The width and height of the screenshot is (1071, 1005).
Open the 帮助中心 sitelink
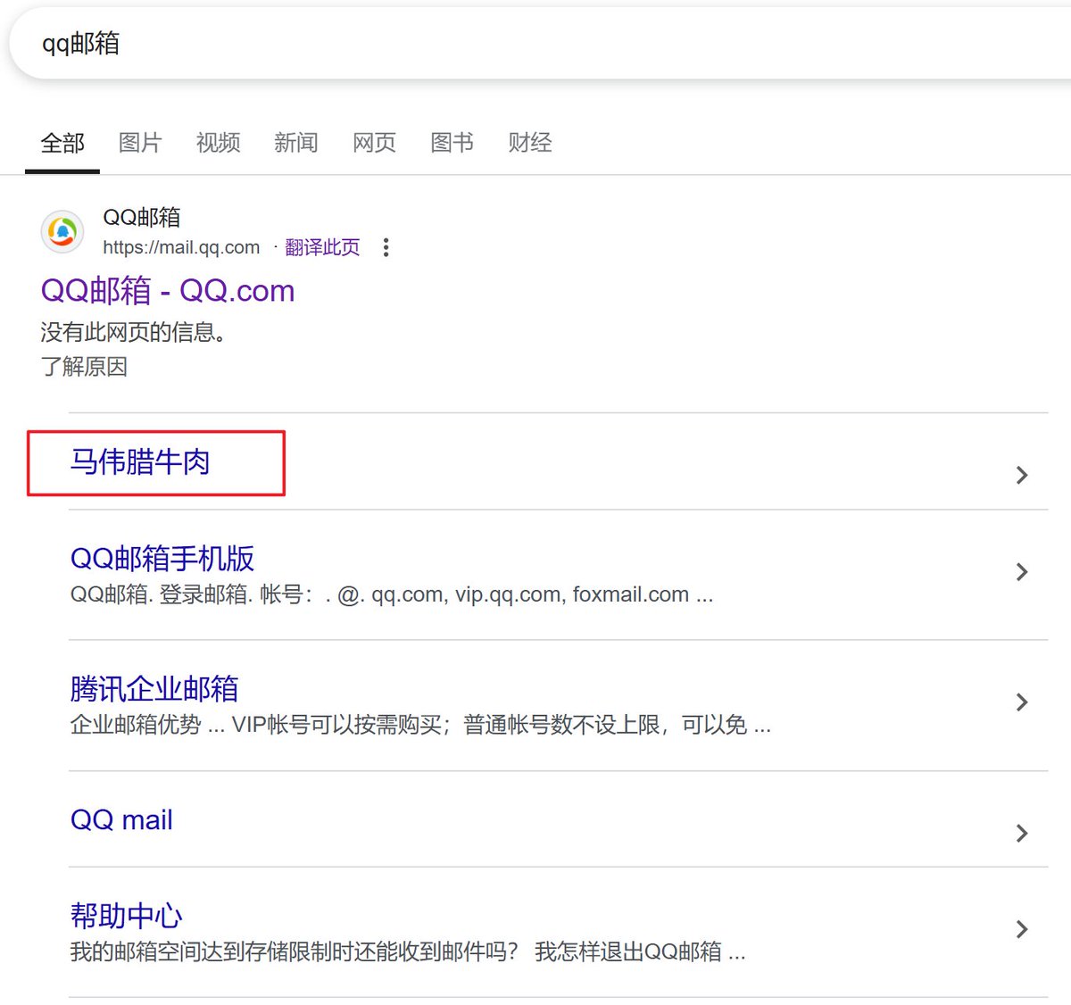(126, 915)
